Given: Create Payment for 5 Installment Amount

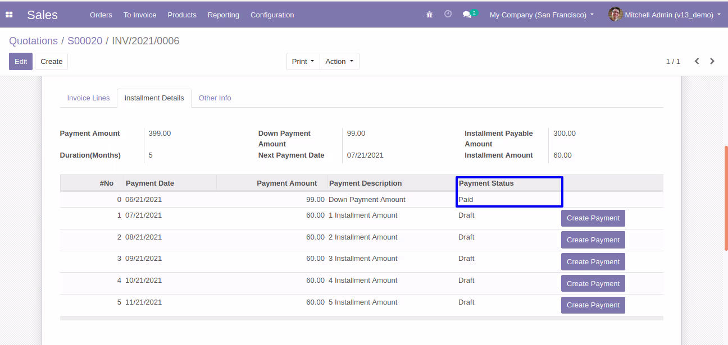Looking at the screenshot, I should click(x=593, y=305).
